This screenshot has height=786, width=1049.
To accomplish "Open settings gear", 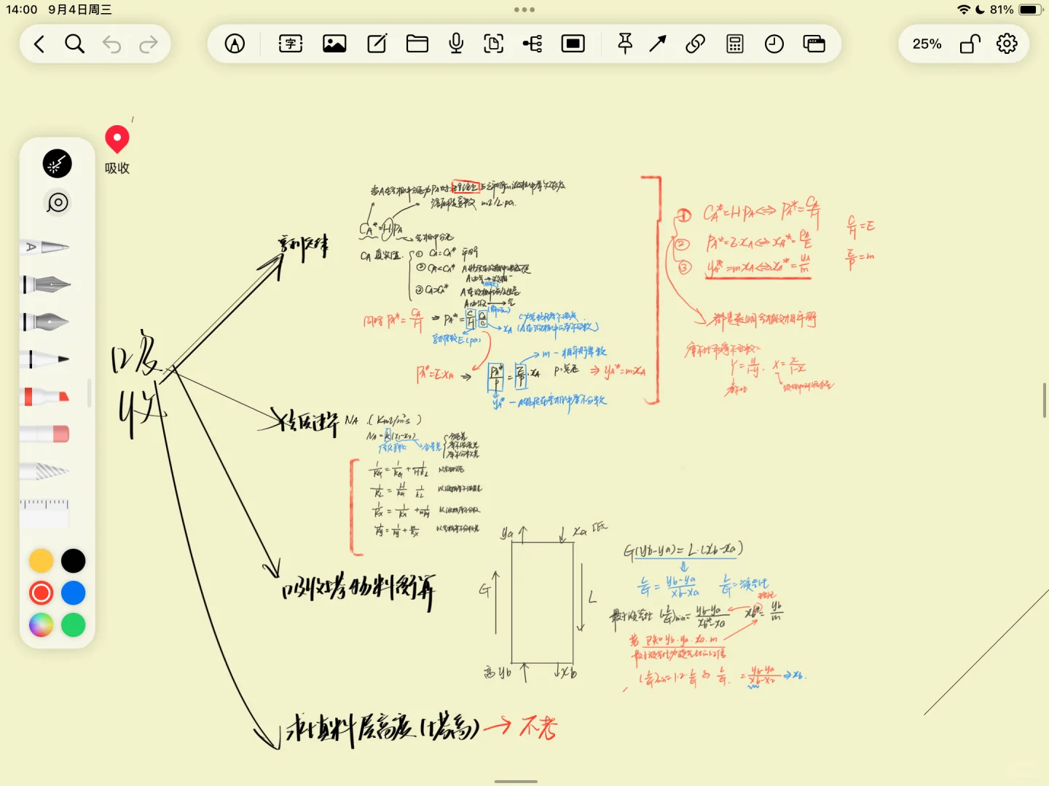I will coord(1007,44).
